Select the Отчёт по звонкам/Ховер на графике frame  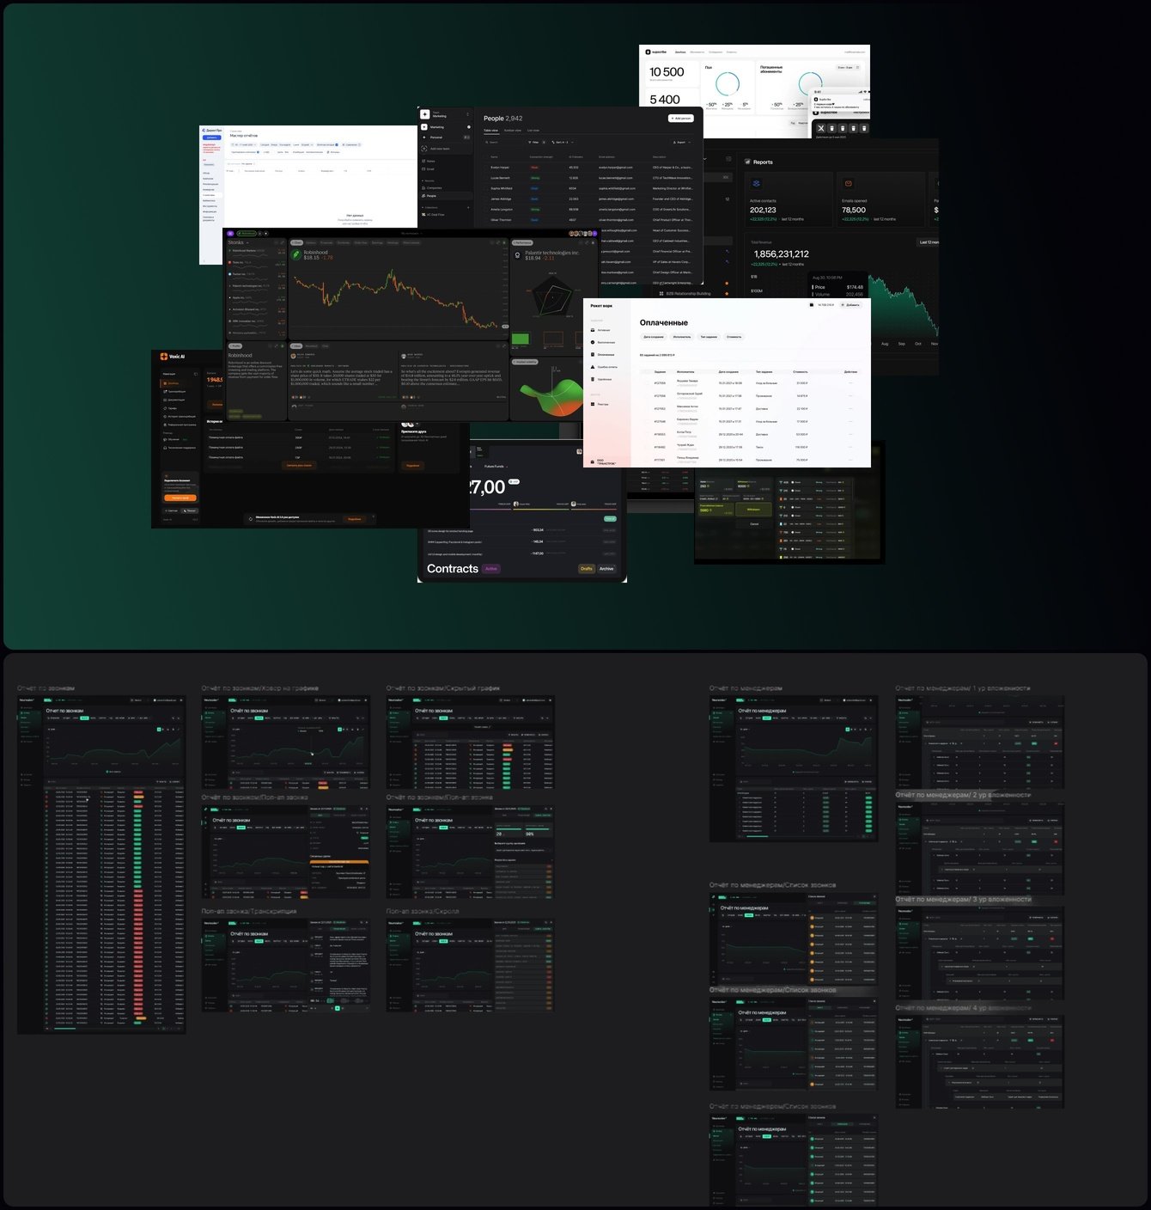(x=286, y=742)
